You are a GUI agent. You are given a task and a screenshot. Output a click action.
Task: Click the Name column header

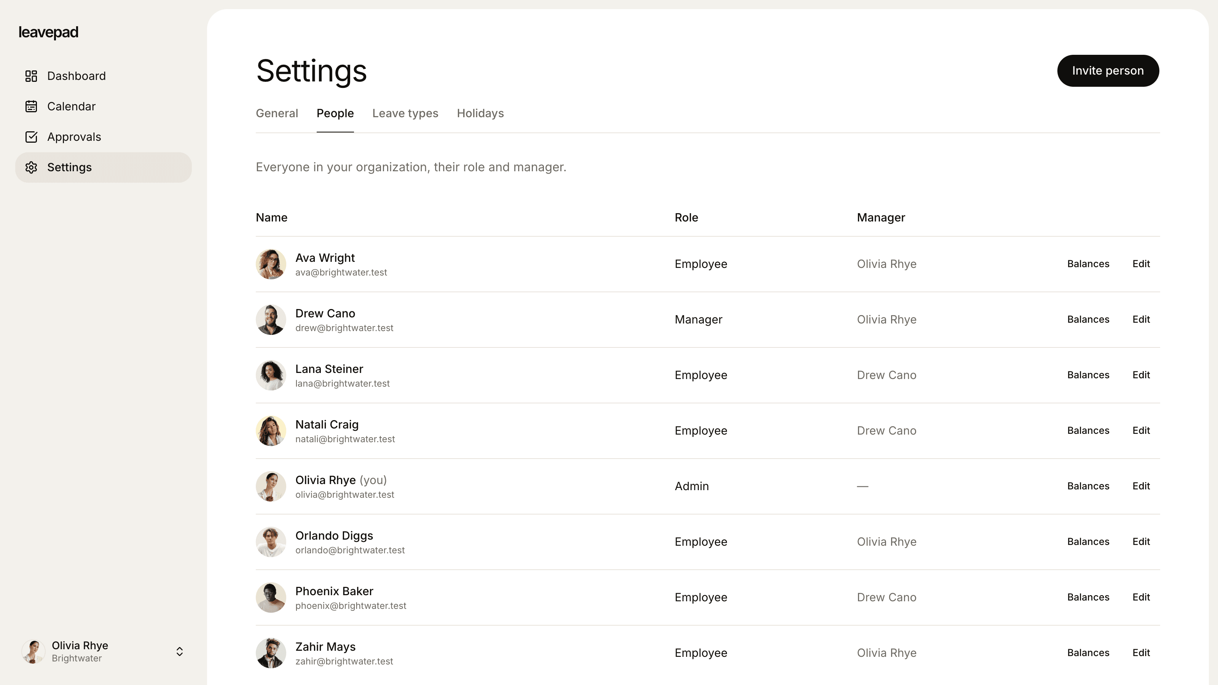(x=271, y=217)
